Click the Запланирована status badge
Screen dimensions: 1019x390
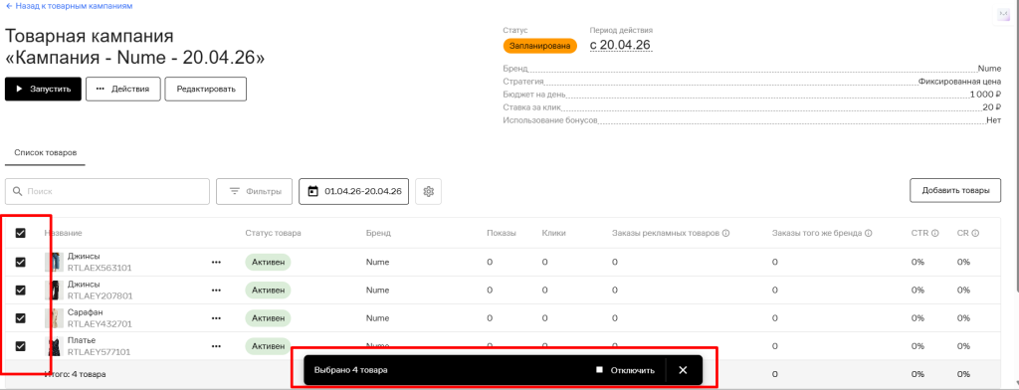tap(539, 46)
